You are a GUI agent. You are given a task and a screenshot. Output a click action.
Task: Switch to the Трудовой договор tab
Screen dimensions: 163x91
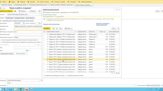[x=19, y=18]
